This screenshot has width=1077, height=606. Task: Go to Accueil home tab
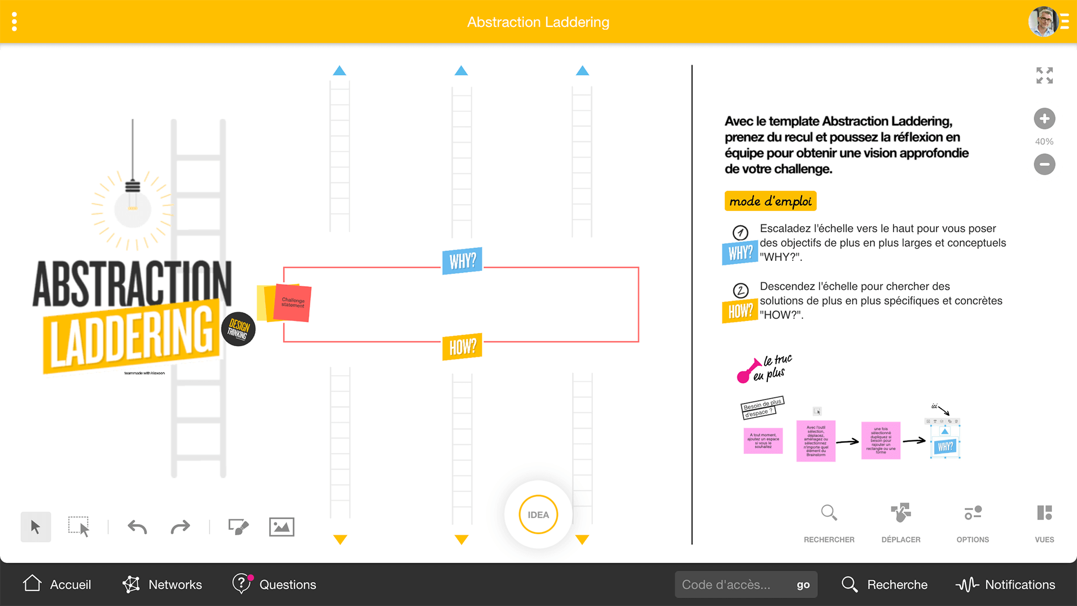click(57, 584)
